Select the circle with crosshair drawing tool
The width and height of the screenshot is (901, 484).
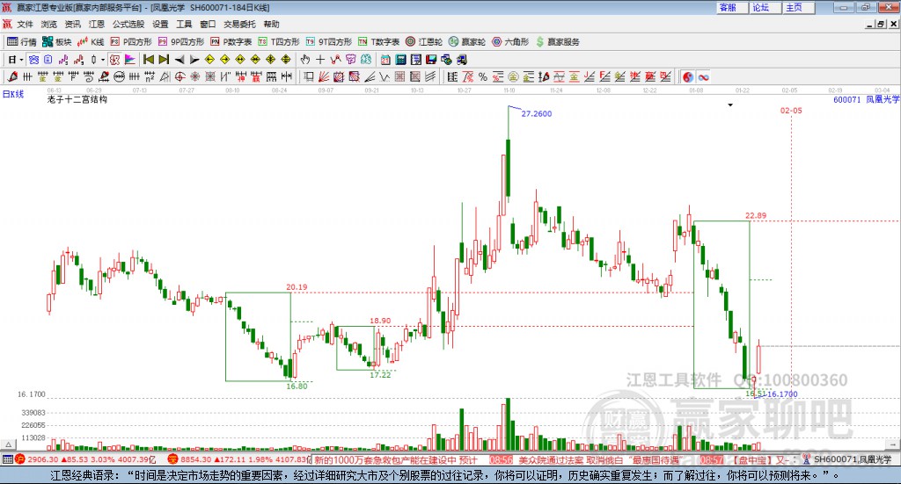(x=179, y=76)
